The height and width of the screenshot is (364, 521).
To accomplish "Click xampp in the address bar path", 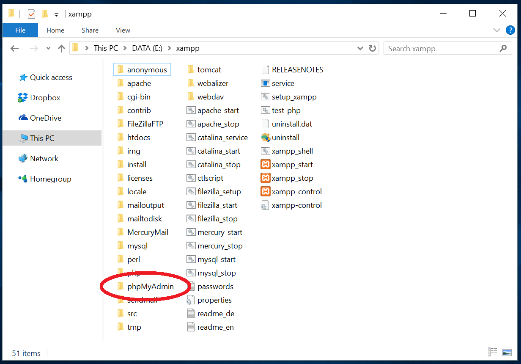I will click(188, 48).
